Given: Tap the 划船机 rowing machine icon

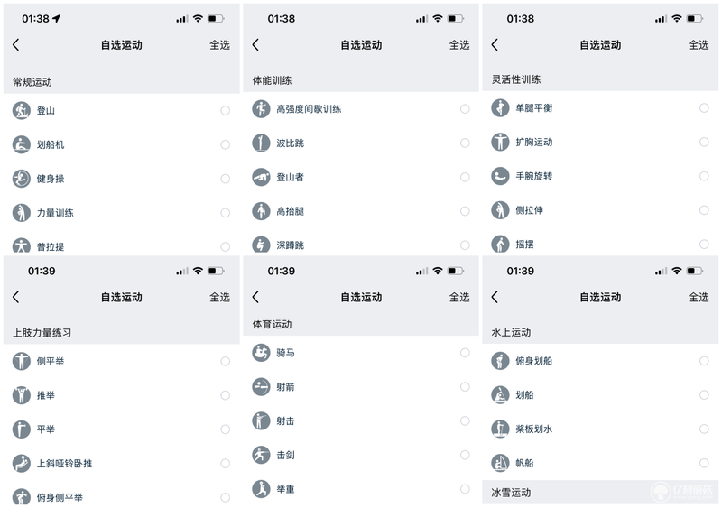Looking at the screenshot, I should point(21,144).
